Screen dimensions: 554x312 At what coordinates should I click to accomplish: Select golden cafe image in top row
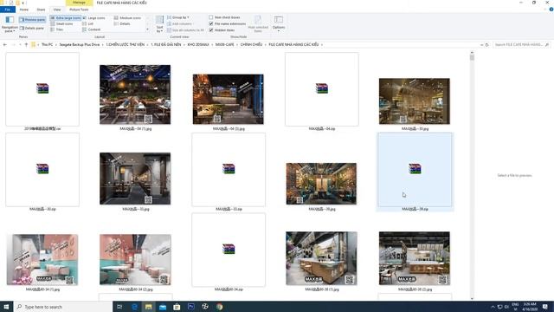click(415, 101)
